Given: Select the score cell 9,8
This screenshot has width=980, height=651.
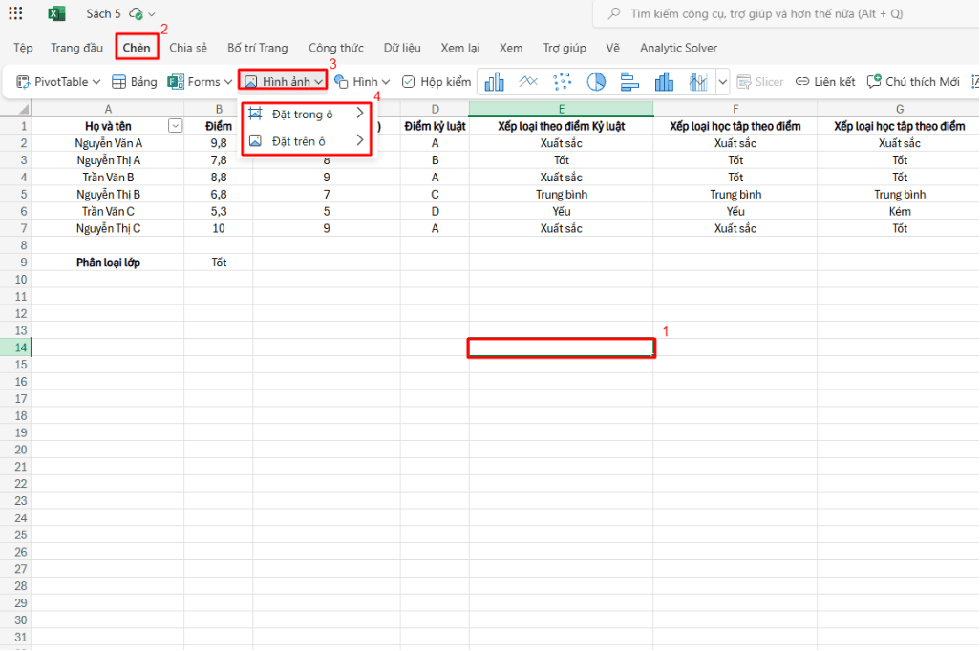Looking at the screenshot, I should [x=218, y=143].
